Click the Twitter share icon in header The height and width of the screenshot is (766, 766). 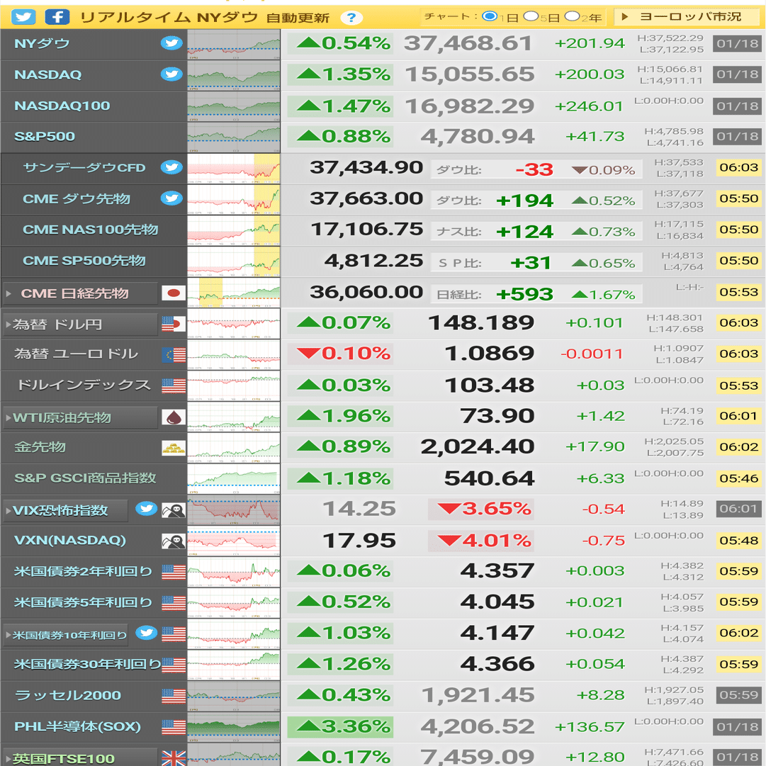coord(23,17)
